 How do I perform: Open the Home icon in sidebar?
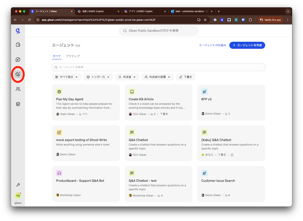(x=18, y=44)
